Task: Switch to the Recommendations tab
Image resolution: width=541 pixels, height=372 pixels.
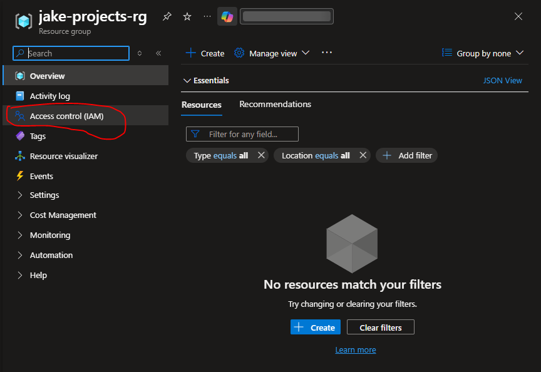Action: click(x=276, y=104)
